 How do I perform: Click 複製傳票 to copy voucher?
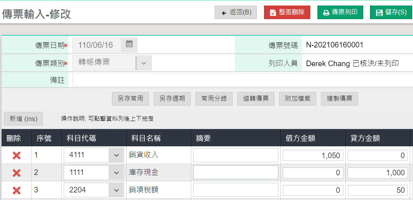(339, 99)
